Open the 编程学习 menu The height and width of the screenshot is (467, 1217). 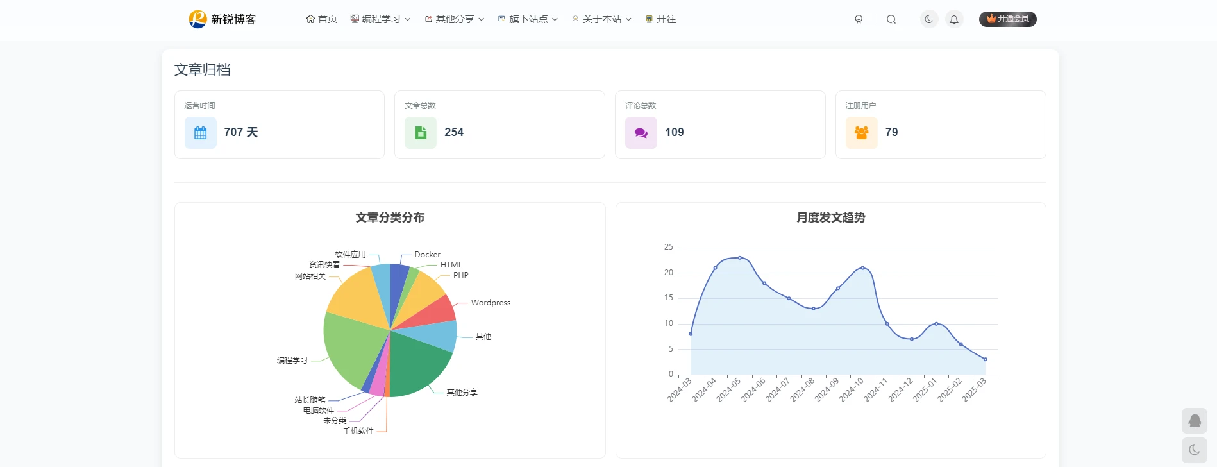click(x=380, y=19)
